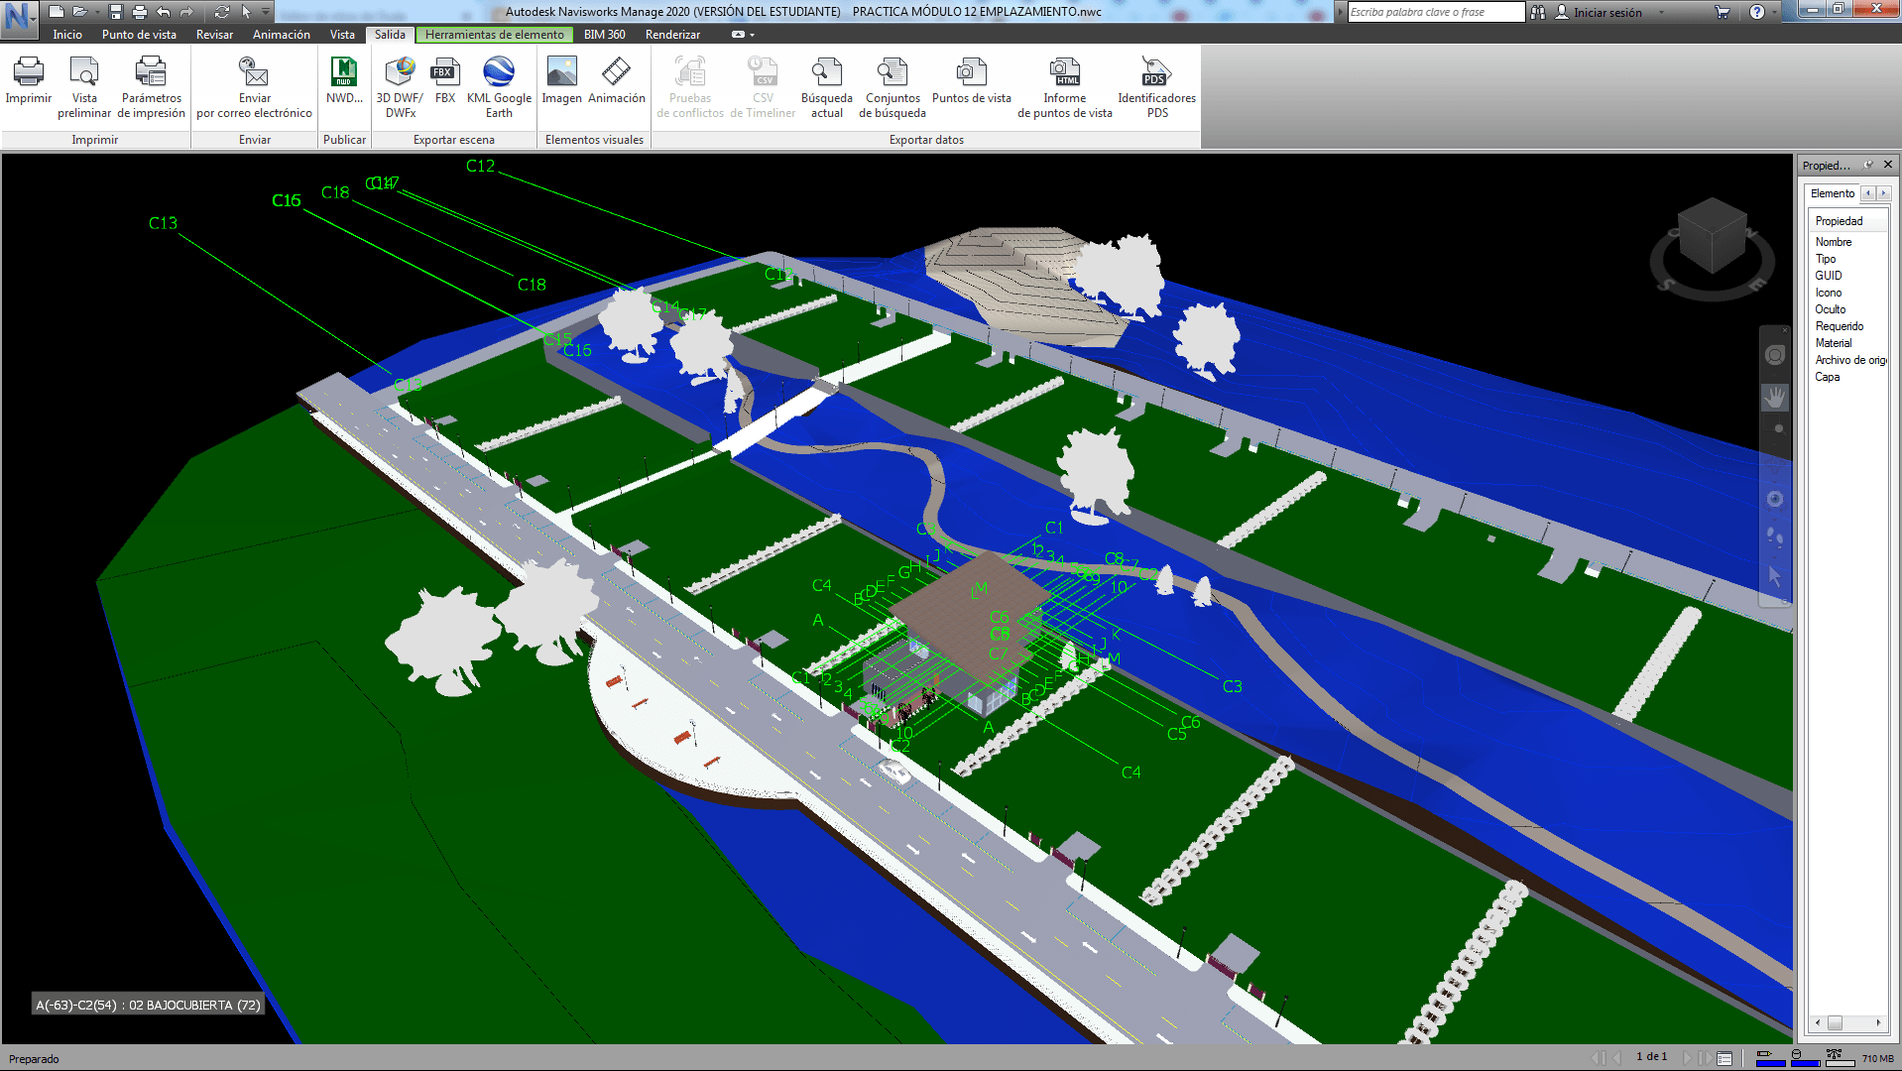Select Herramientas de elemento tab
Viewport: 1902px width, 1071px height.
pyautogui.click(x=494, y=35)
